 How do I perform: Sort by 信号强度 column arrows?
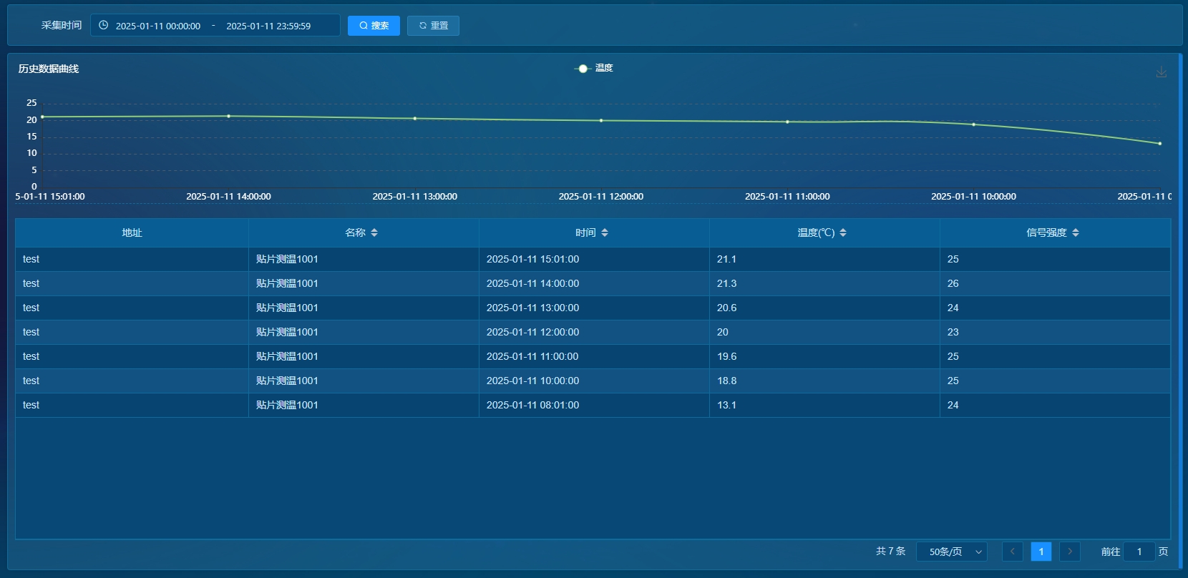click(1076, 232)
